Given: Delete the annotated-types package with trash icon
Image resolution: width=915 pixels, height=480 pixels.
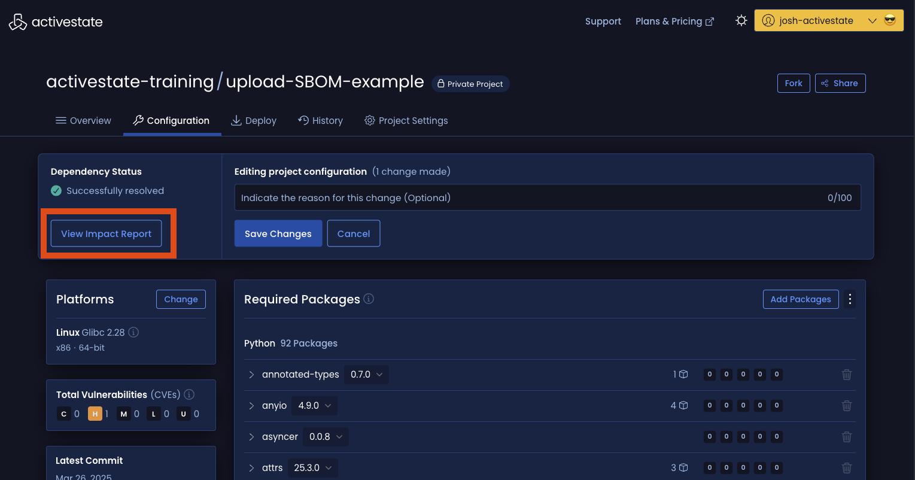Looking at the screenshot, I should tap(846, 375).
